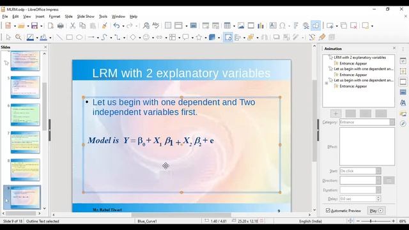Click the Toggle Point Edit Mode icon
The image size is (409, 230).
[x=312, y=37]
